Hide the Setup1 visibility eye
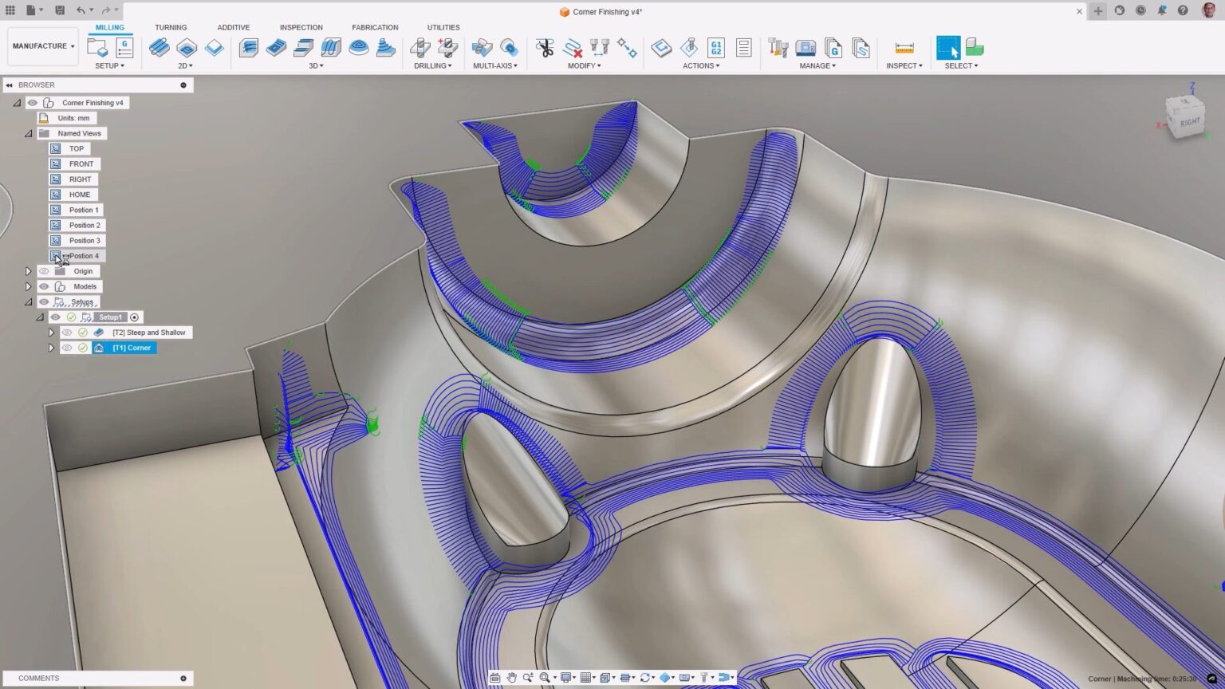The height and width of the screenshot is (689, 1225). 55,317
